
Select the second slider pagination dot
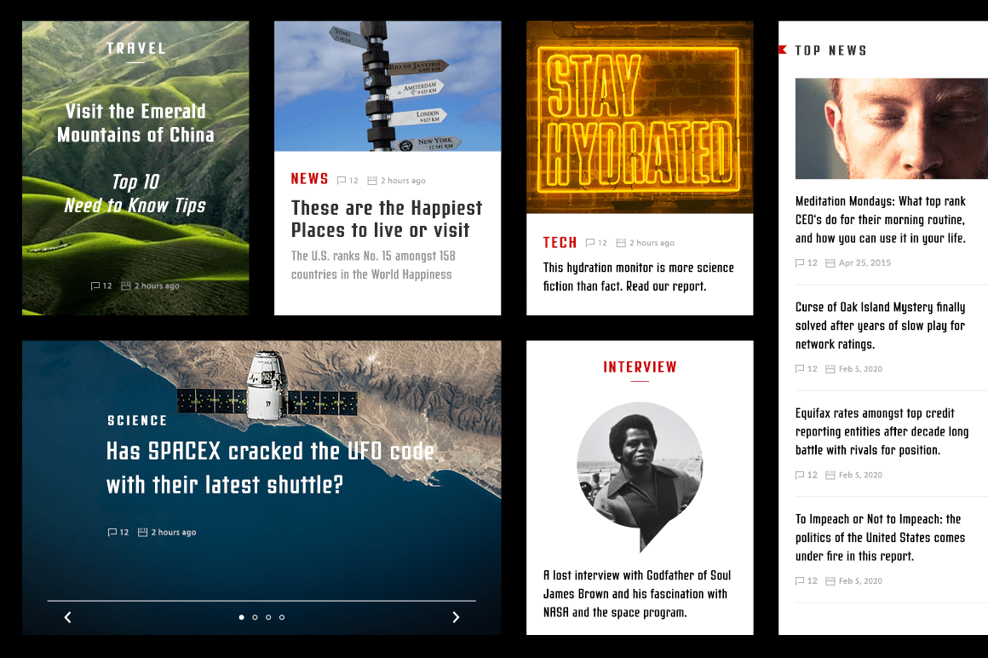click(255, 617)
